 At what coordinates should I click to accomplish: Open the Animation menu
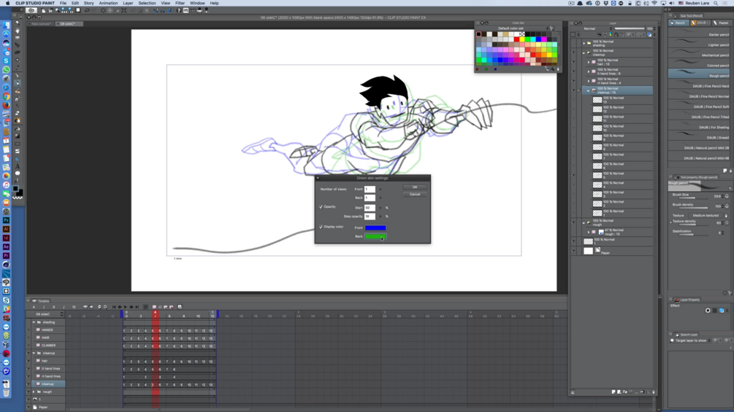108,3
